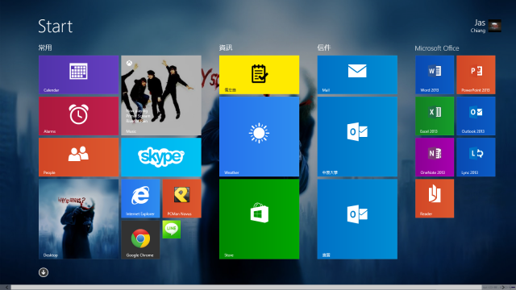Image resolution: width=516 pixels, height=290 pixels.
Task: Launch Skype from its tile
Action: (x=161, y=157)
